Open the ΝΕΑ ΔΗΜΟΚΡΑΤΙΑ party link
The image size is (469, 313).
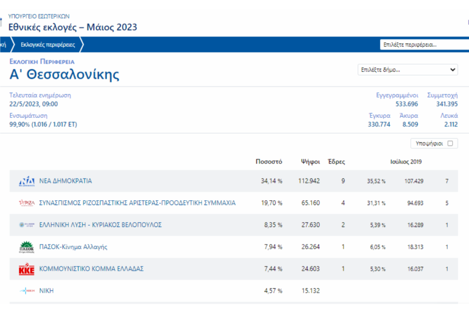click(x=65, y=181)
